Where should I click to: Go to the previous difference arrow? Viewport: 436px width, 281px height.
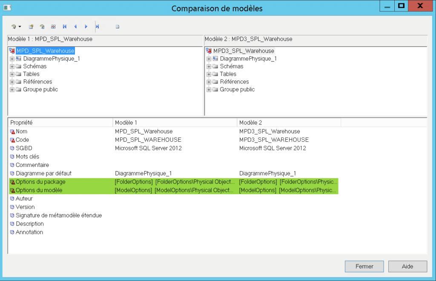(75, 27)
